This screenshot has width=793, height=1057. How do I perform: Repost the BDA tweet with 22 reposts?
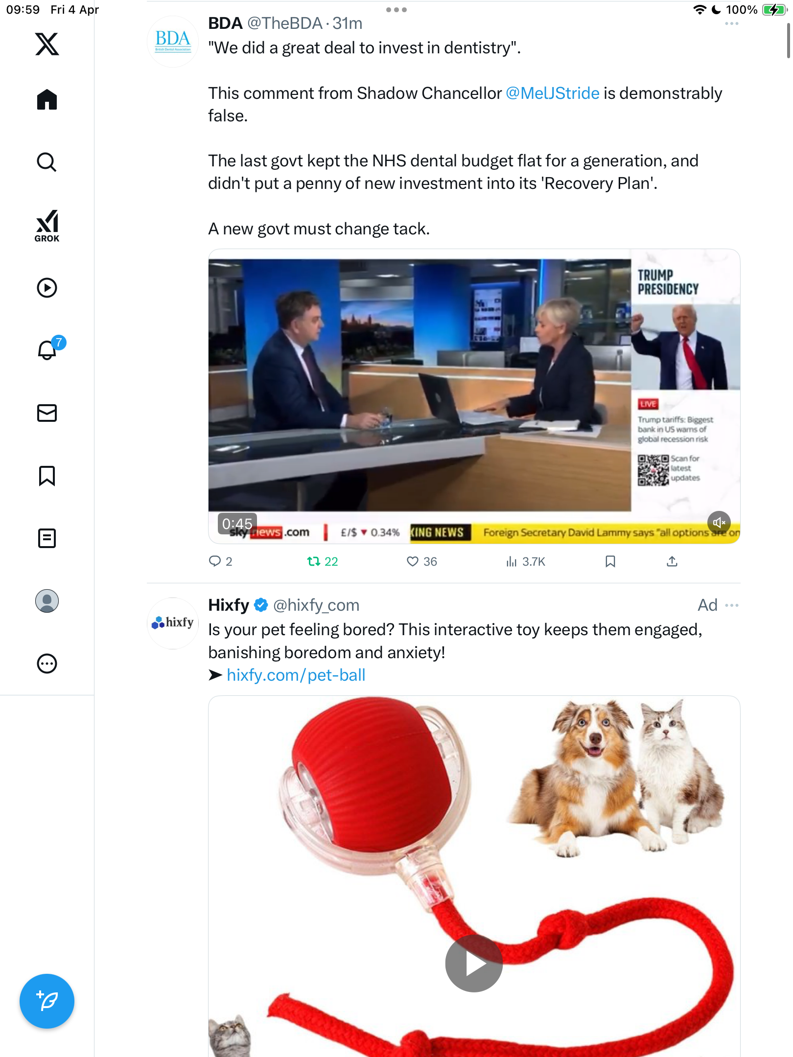(x=322, y=561)
